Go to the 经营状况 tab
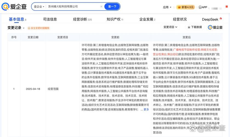 [x=180, y=19]
